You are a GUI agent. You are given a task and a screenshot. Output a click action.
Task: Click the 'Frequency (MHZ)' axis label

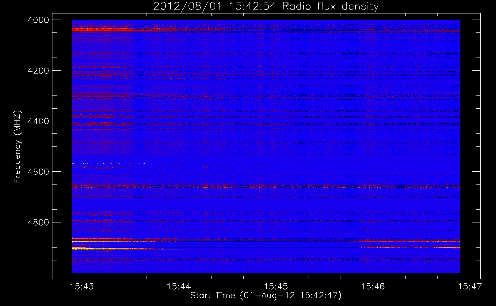click(x=17, y=147)
